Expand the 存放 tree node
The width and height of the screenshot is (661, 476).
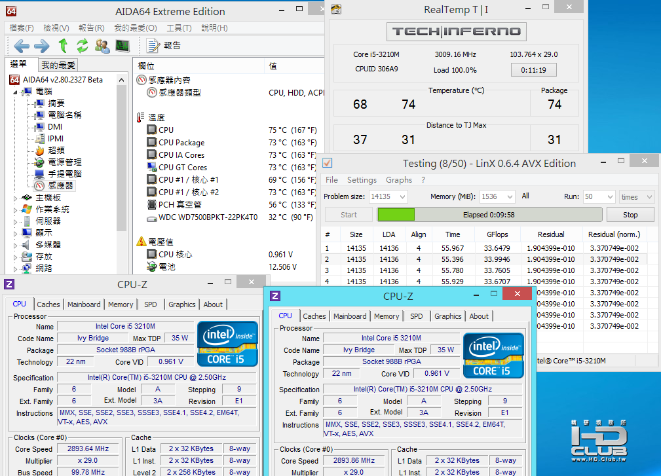tap(16, 257)
